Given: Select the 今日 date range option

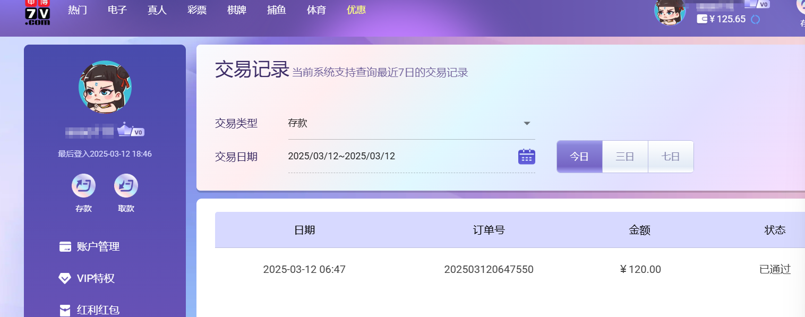Looking at the screenshot, I should tap(579, 157).
